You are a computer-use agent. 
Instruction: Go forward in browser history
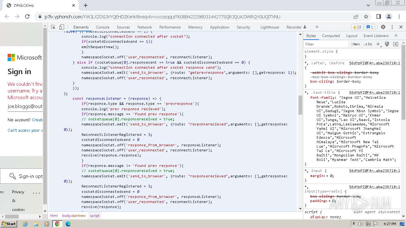(x=17, y=17)
